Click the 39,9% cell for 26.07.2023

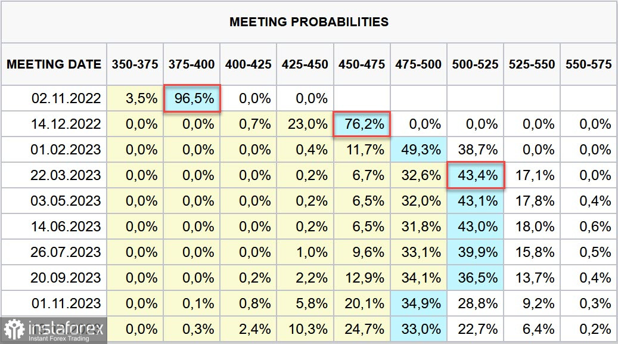[476, 252]
